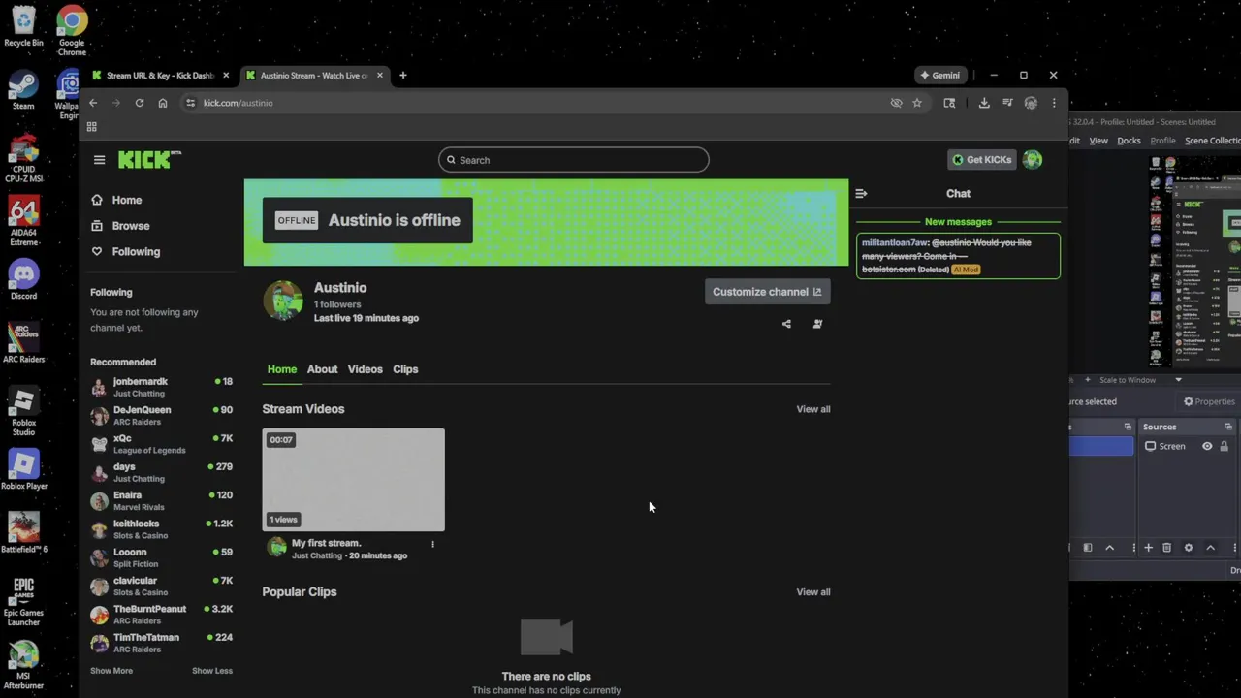Open OBS View menu
The width and height of the screenshot is (1241, 698).
pyautogui.click(x=1098, y=141)
